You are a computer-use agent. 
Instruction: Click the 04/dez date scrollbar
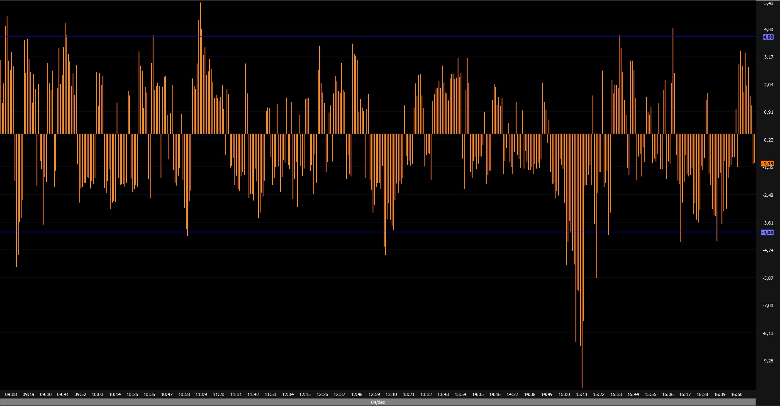tap(378, 402)
